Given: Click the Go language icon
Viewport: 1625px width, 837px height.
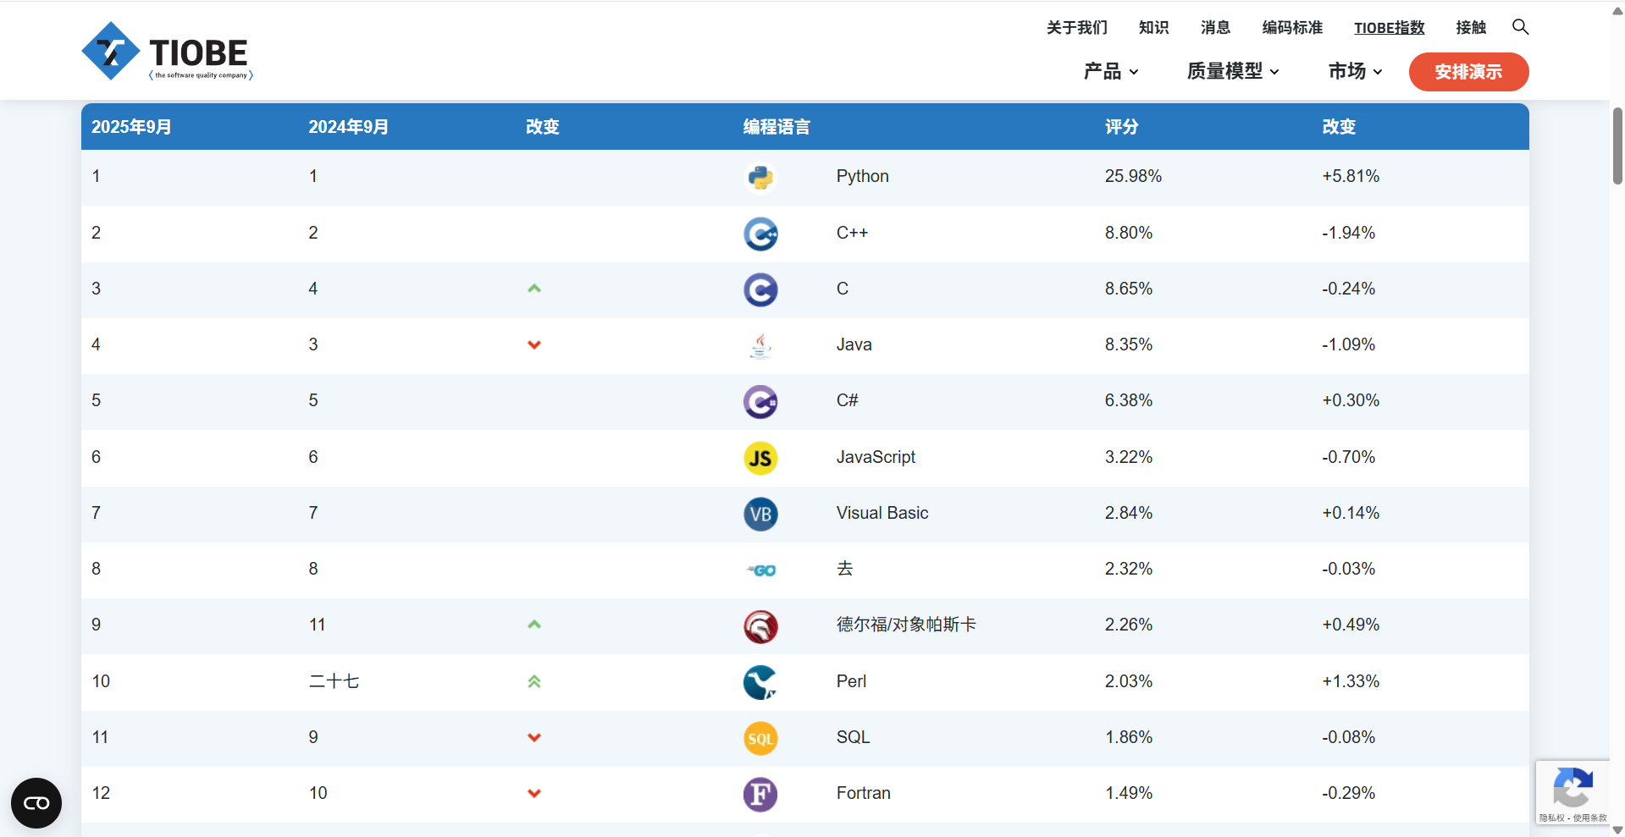Looking at the screenshot, I should tap(760, 570).
